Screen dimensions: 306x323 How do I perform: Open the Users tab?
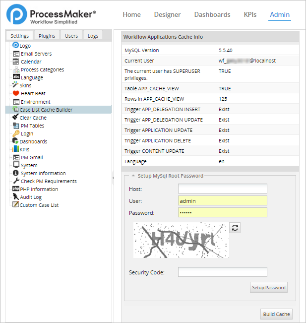71,36
